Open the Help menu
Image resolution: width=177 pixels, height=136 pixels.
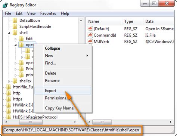65,13
